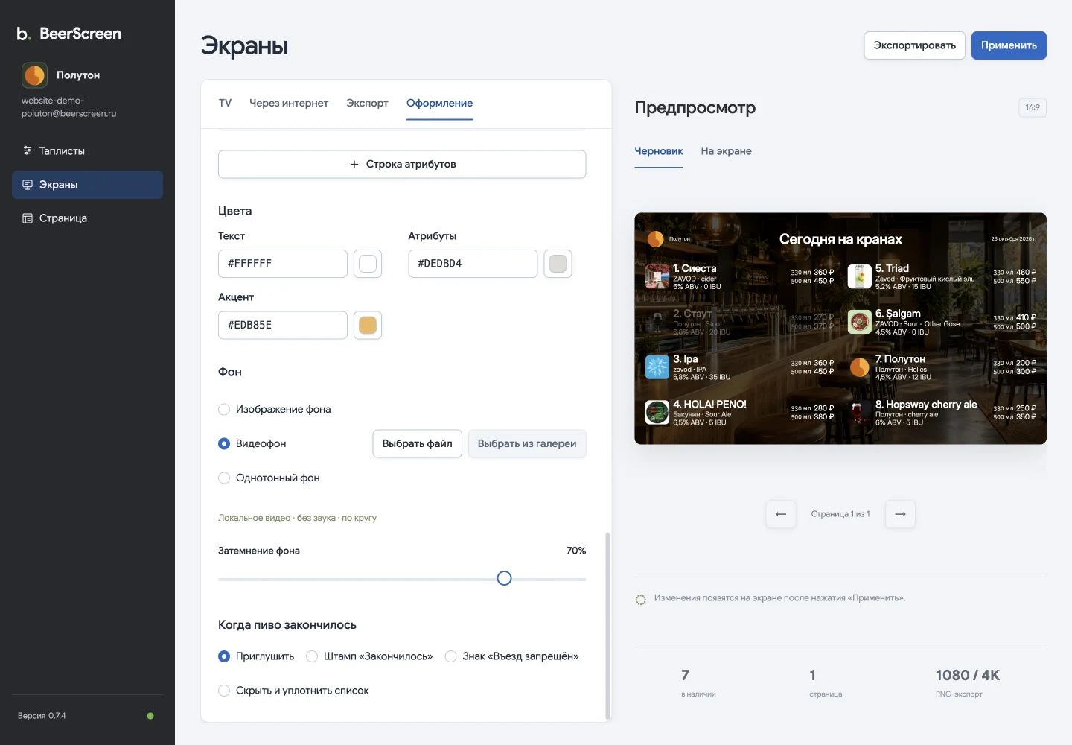Click the green version status dot
The width and height of the screenshot is (1072, 745).
[150, 716]
